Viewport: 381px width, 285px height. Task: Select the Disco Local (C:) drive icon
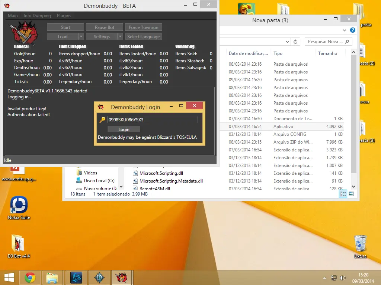click(x=79, y=181)
